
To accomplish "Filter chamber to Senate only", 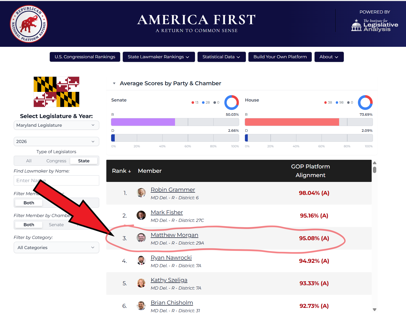I will [x=56, y=225].
